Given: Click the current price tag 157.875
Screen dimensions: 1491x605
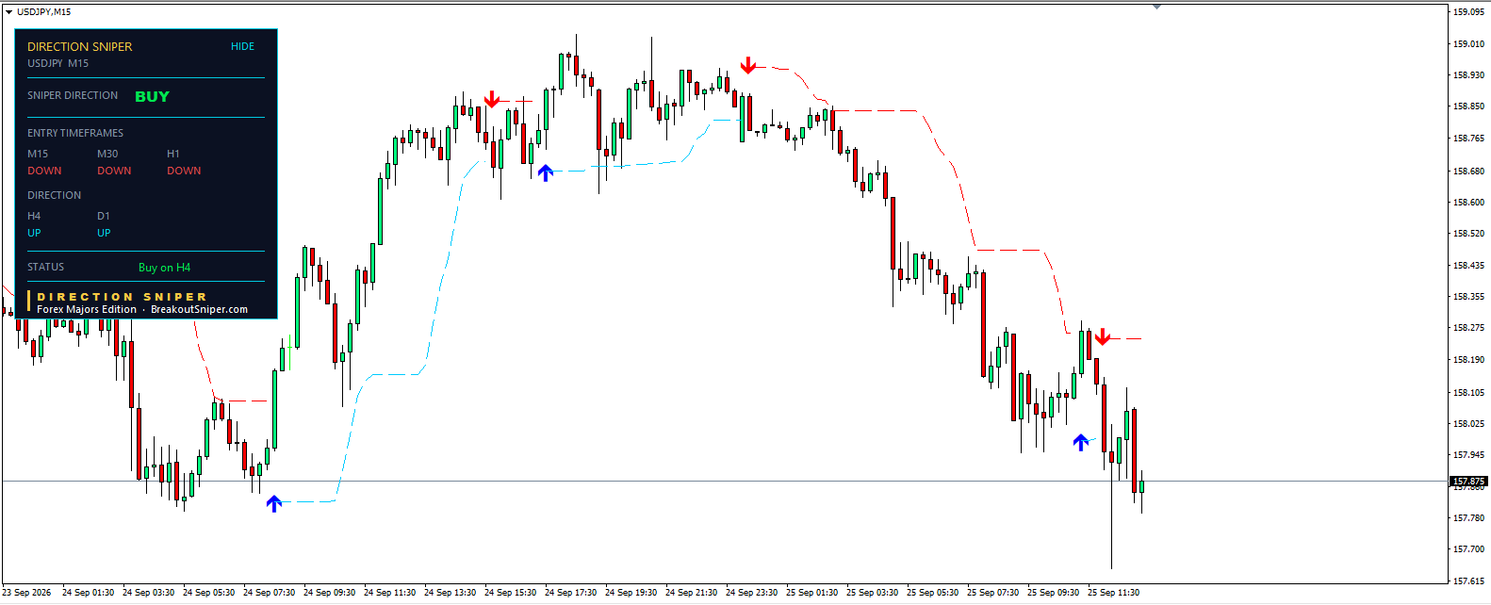Looking at the screenshot, I should coord(1468,482).
